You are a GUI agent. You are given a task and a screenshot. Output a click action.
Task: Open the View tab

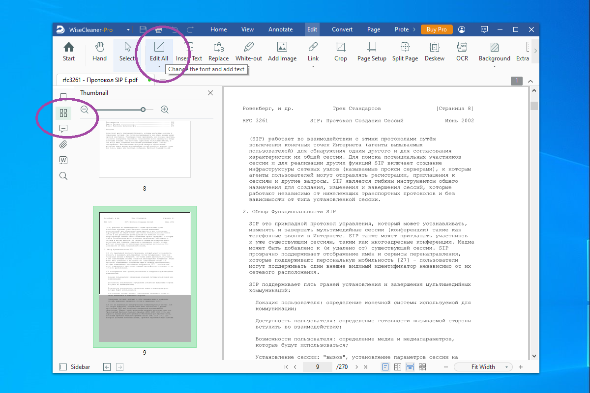248,29
